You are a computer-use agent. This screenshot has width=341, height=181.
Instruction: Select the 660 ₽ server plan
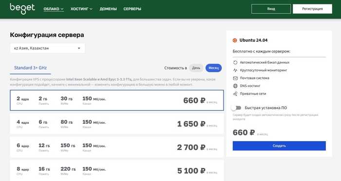pyautogui.click(x=117, y=100)
